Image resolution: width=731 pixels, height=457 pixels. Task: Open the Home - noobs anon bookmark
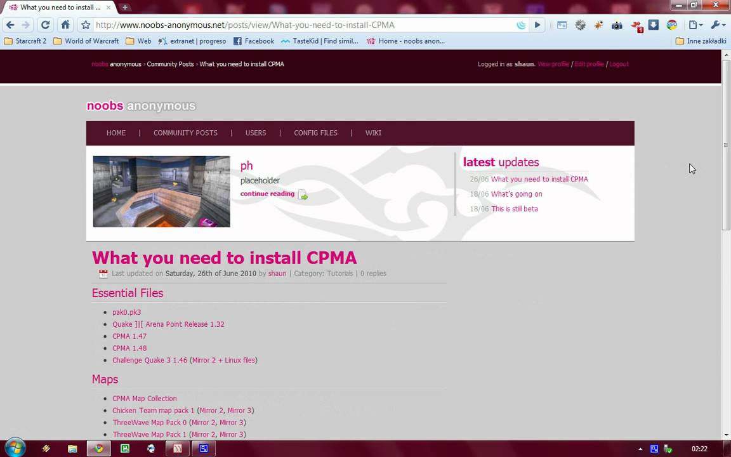click(405, 41)
